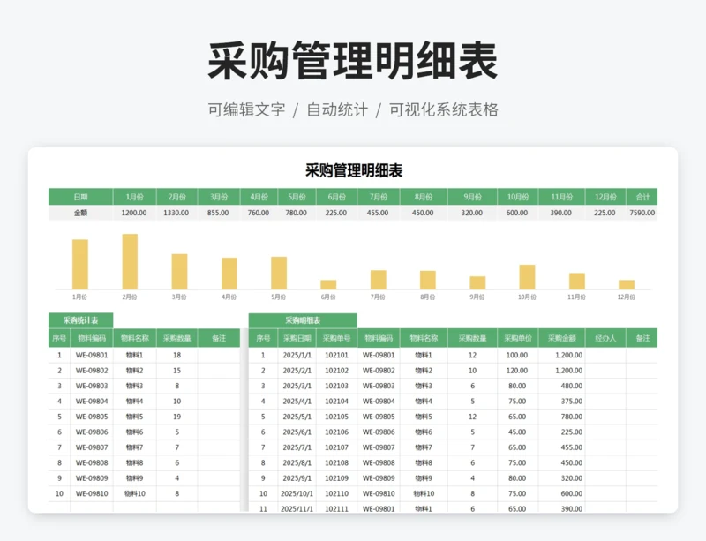Click the order number cell 102108

point(336,462)
